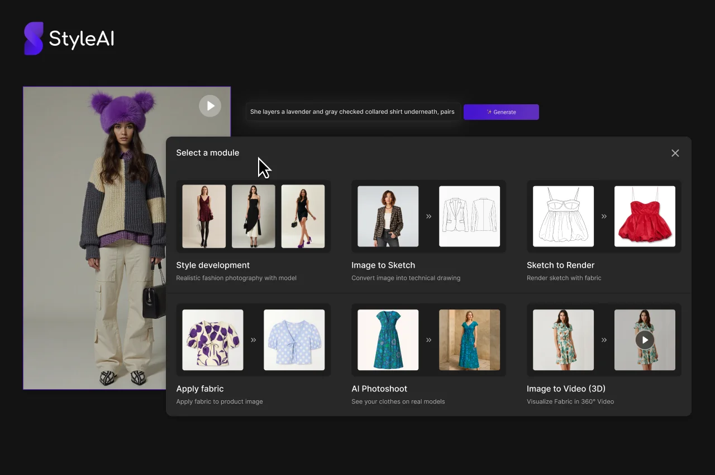This screenshot has width=715, height=475.
Task: Click the blue polka dot blouse thumbnail
Action: (x=294, y=340)
